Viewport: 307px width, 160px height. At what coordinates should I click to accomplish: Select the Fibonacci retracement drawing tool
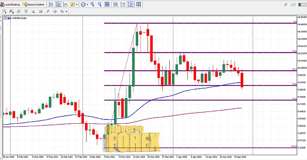click(4, 11)
